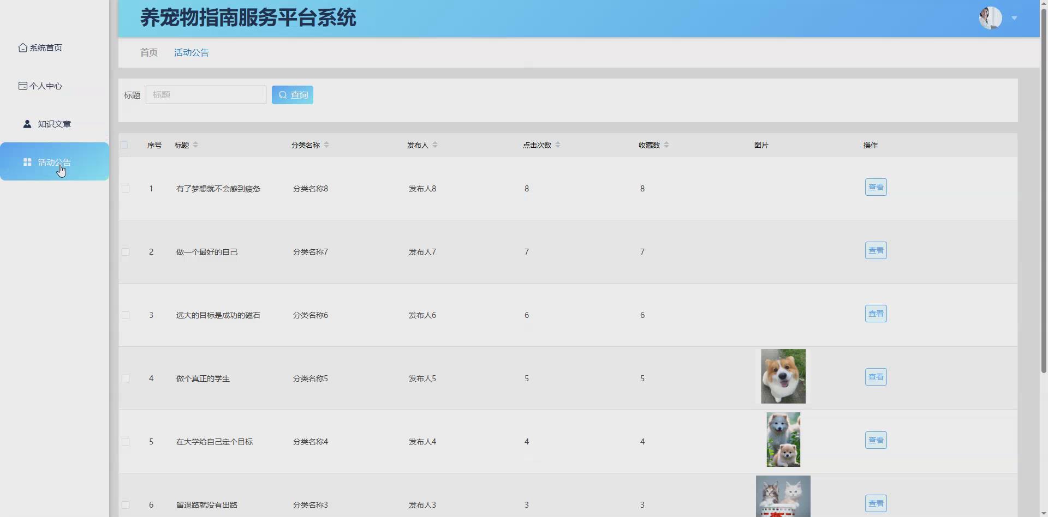Click title text 留退路就没有出路
Viewport: 1048px width, 517px height.
tap(207, 505)
